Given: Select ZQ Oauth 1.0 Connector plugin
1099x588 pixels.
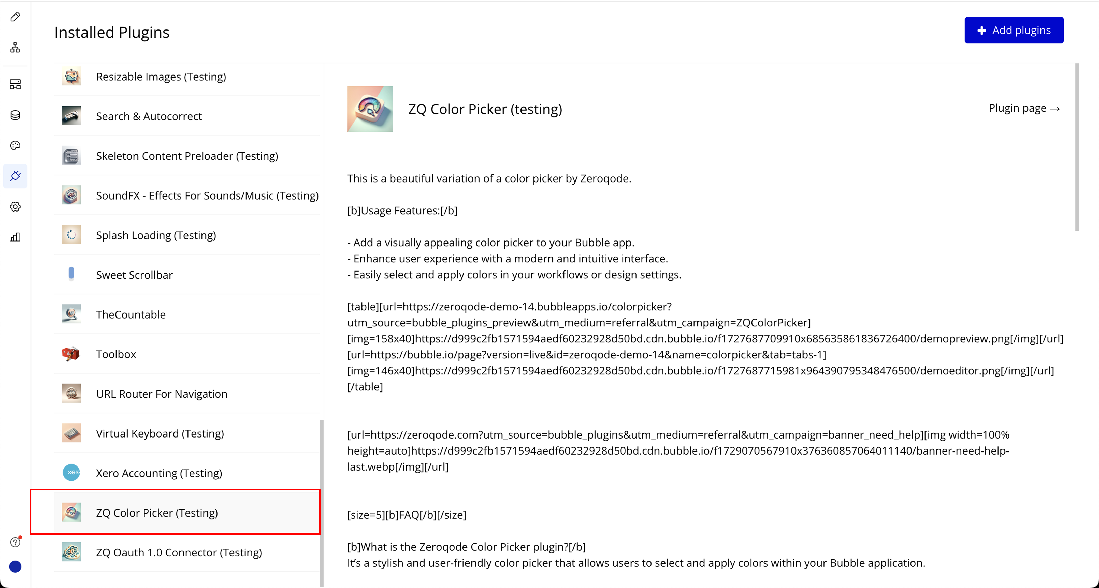Looking at the screenshot, I should tap(179, 553).
